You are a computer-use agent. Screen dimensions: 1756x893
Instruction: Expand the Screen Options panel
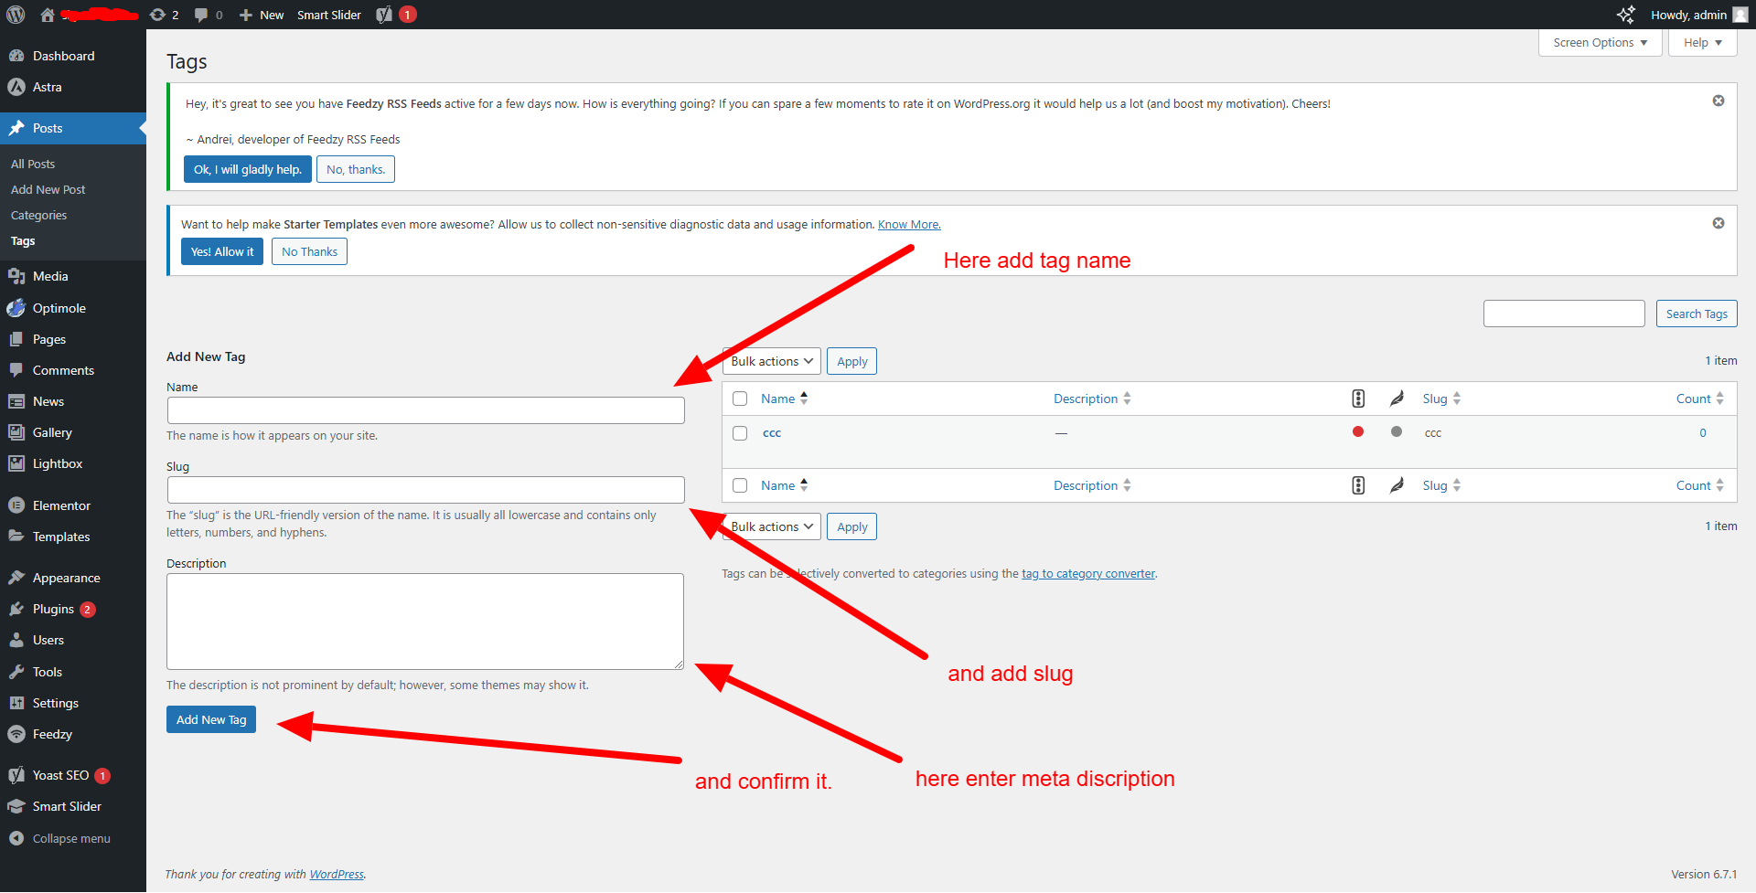pos(1600,43)
